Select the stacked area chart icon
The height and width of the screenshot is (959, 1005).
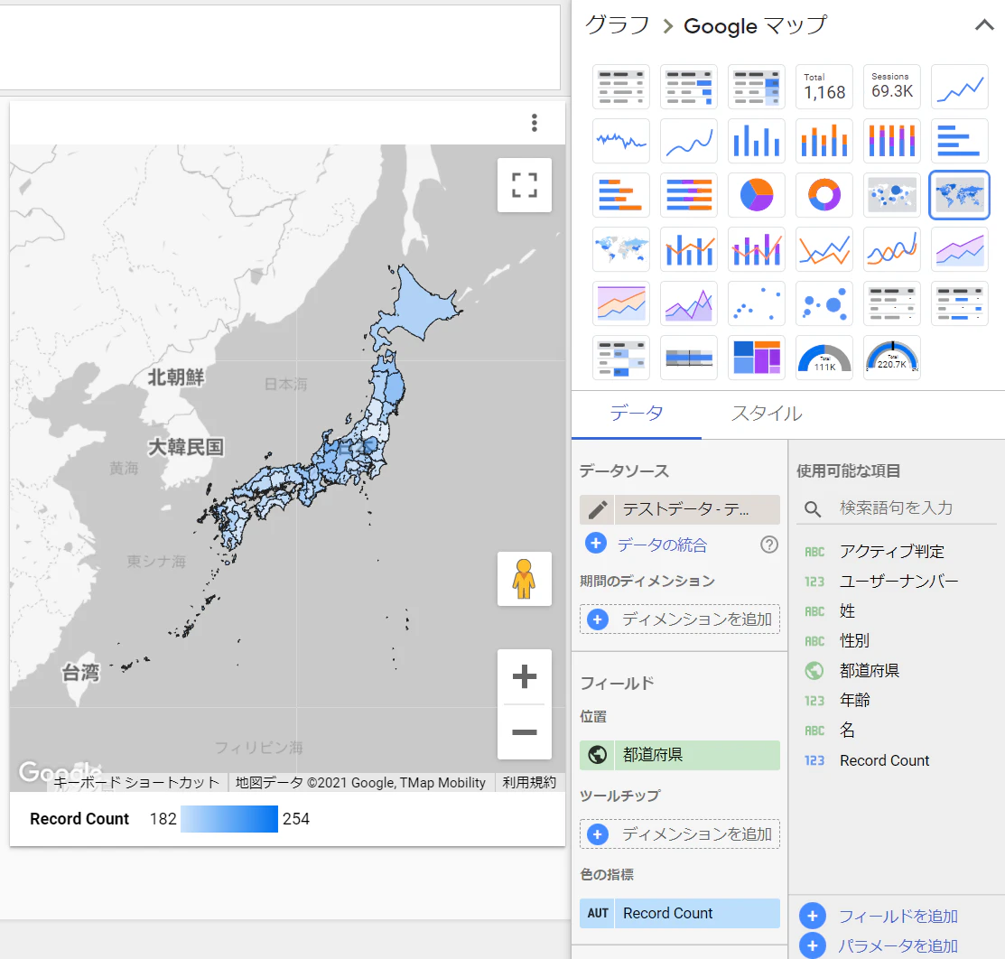[621, 303]
